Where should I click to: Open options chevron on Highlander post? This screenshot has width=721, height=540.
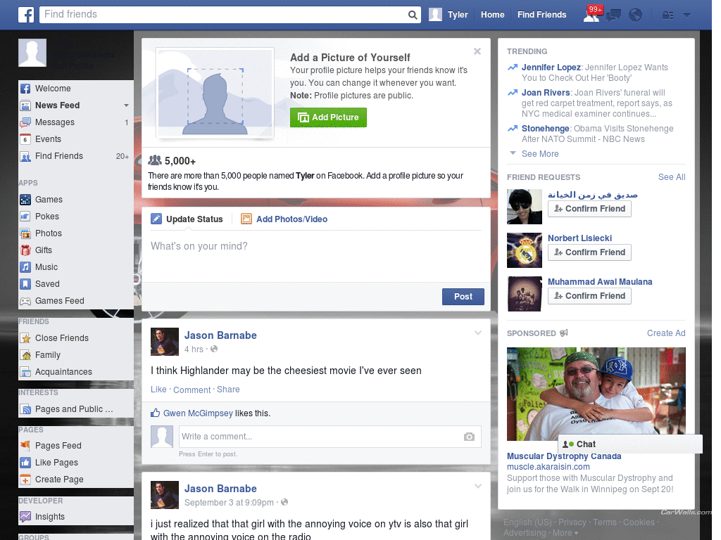point(478,333)
